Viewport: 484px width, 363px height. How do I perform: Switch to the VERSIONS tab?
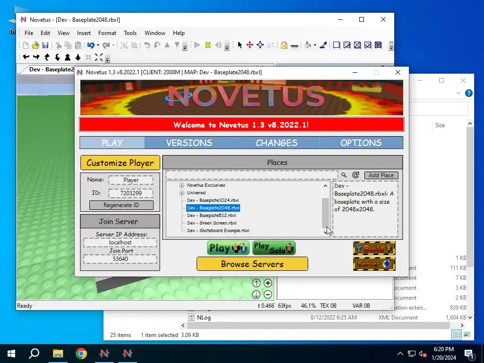189,143
